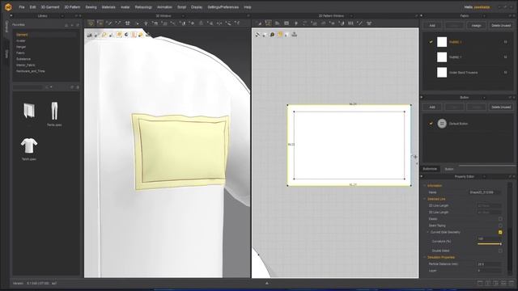Viewport: 518px width, 291px height.
Task: Click the four-dot grid icon in the 3D toolbar
Action: (x=128, y=23)
